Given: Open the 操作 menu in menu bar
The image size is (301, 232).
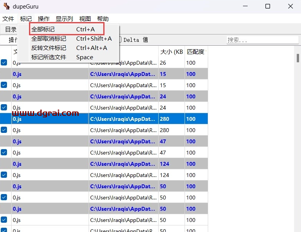Looking at the screenshot, I should click(x=44, y=19).
